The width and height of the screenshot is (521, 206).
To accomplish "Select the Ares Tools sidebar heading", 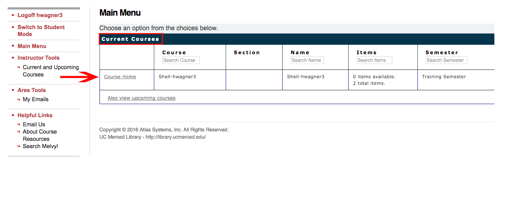I will (32, 90).
